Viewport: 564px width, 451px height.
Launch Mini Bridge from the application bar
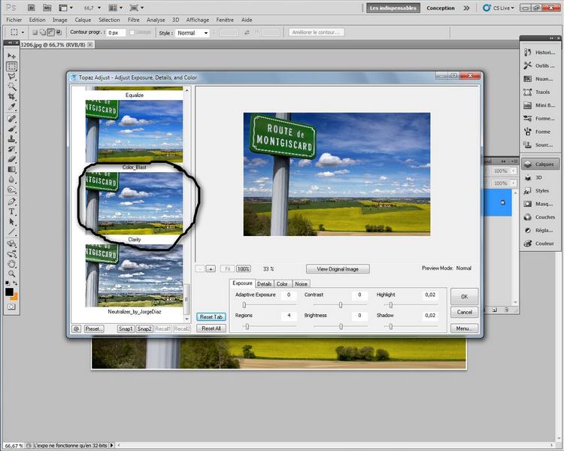(47, 8)
